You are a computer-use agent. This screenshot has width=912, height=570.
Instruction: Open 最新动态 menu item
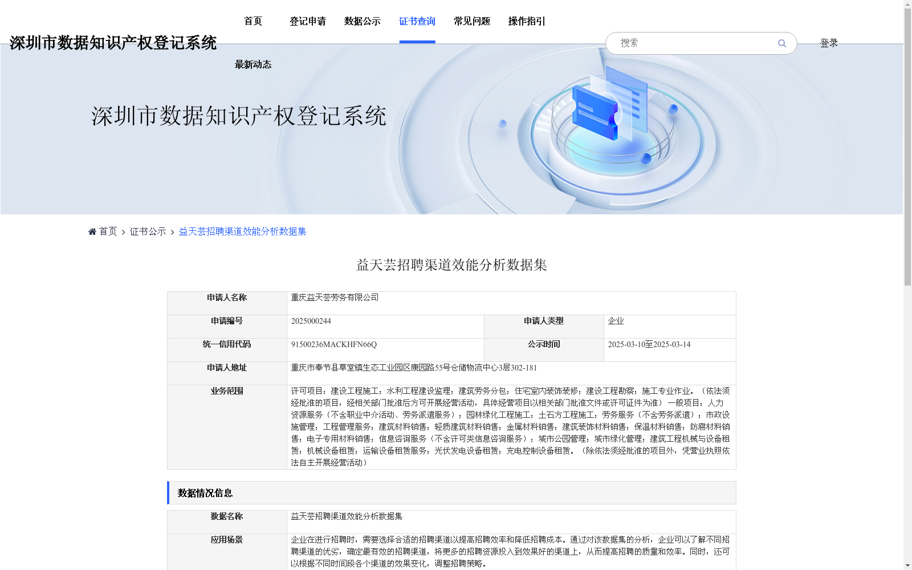tap(253, 64)
